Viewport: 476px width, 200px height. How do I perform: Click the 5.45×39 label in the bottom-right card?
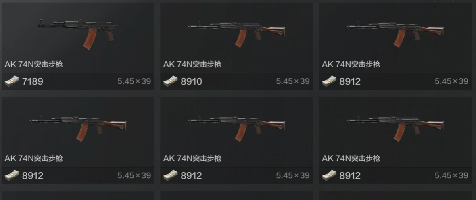click(451, 175)
